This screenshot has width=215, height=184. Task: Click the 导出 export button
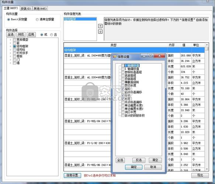coord(200,176)
